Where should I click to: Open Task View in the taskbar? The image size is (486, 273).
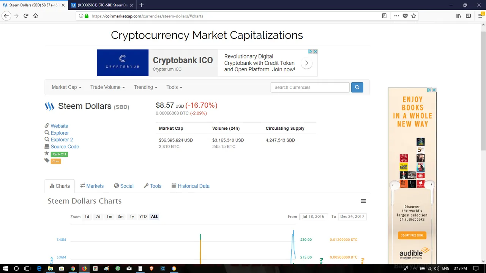(27, 268)
